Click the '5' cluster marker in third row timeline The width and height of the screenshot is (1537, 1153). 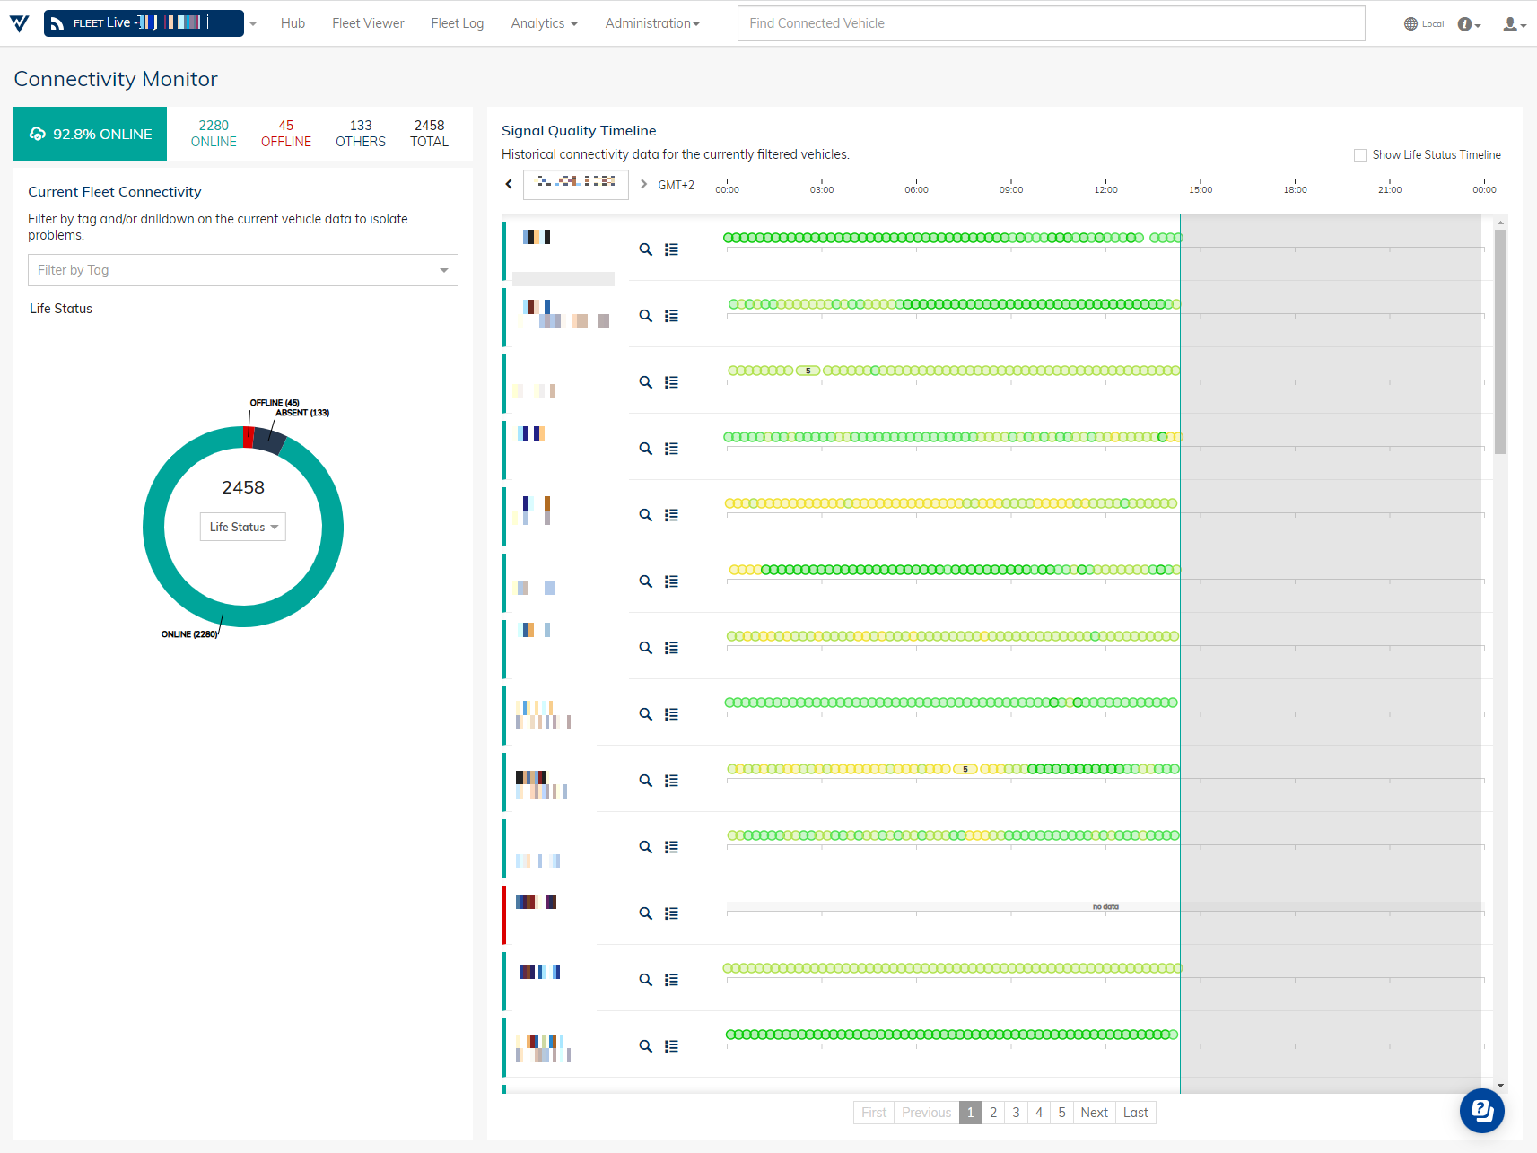point(808,371)
